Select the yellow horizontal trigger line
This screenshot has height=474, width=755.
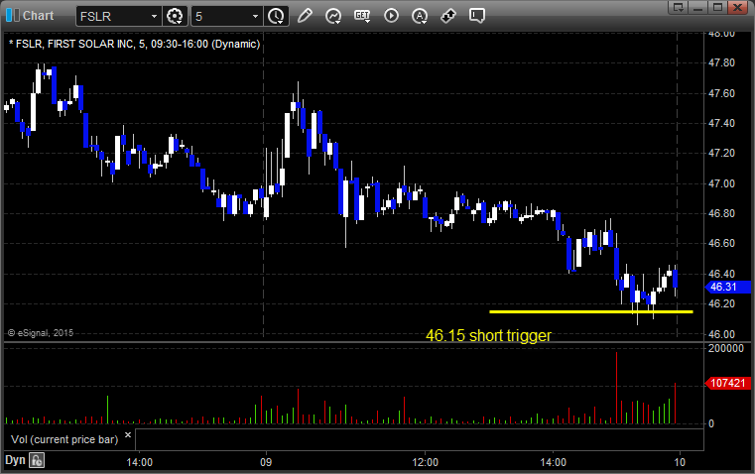(591, 311)
